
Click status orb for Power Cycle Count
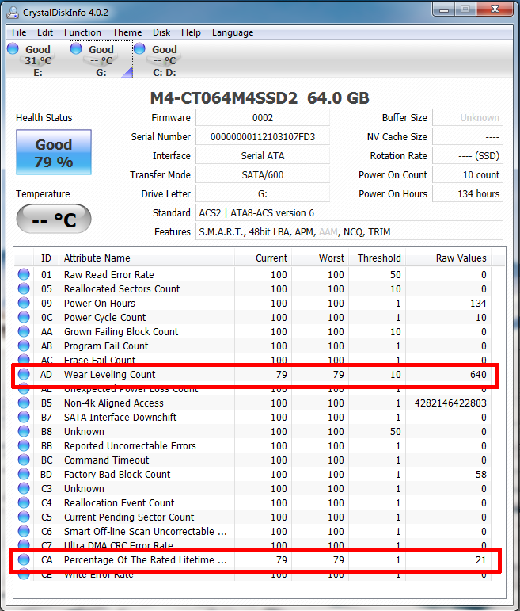tap(24, 317)
